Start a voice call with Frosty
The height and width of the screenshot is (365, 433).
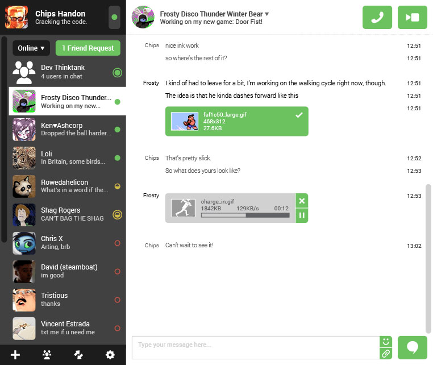pyautogui.click(x=377, y=17)
